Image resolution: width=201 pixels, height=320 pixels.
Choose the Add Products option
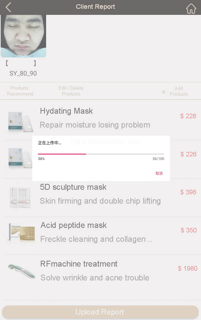click(178, 91)
